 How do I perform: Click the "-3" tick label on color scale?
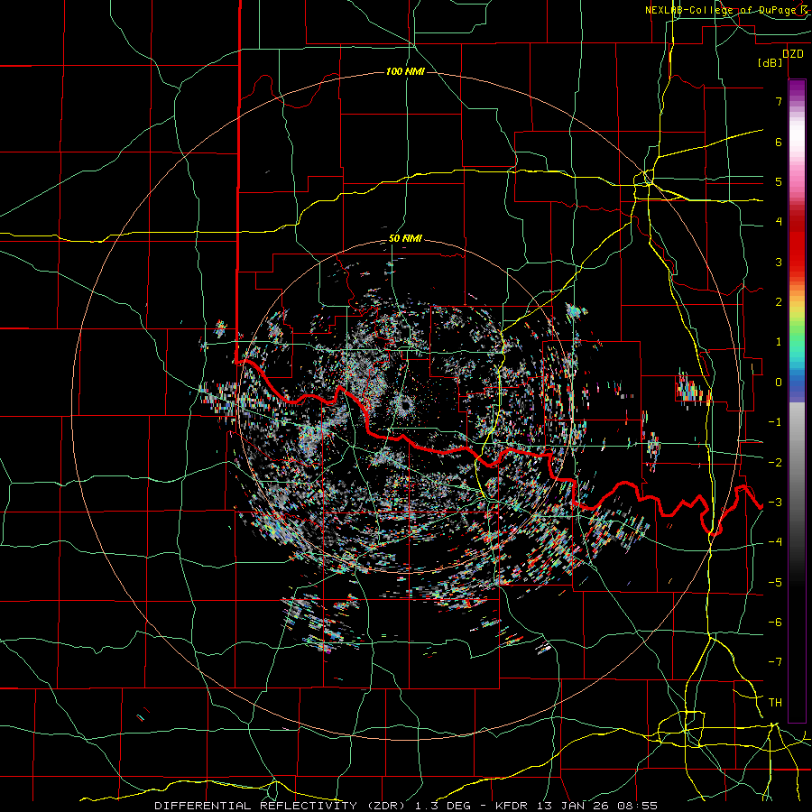pyautogui.click(x=775, y=503)
